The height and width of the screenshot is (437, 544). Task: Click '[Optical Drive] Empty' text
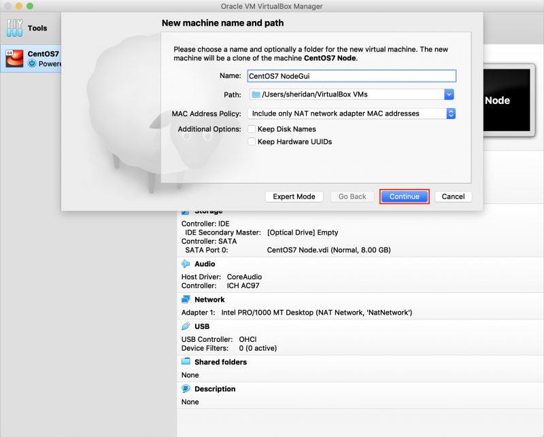(x=303, y=232)
